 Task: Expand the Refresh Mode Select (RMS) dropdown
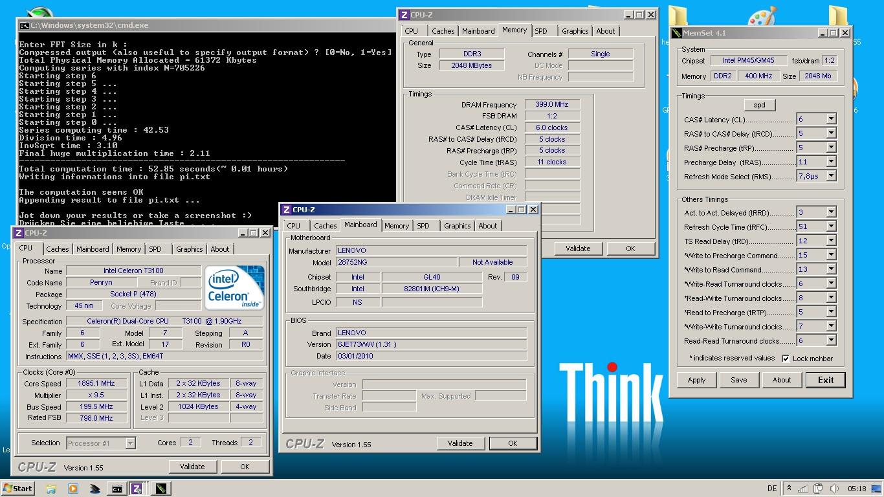pyautogui.click(x=831, y=176)
